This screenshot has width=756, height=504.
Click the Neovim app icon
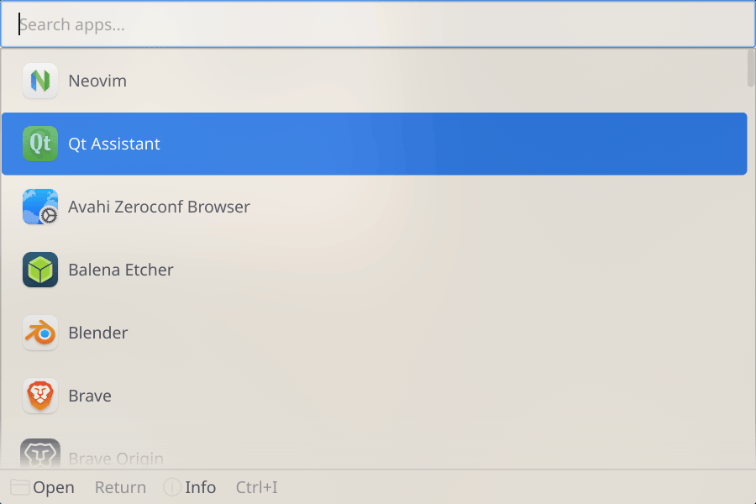[x=40, y=81]
